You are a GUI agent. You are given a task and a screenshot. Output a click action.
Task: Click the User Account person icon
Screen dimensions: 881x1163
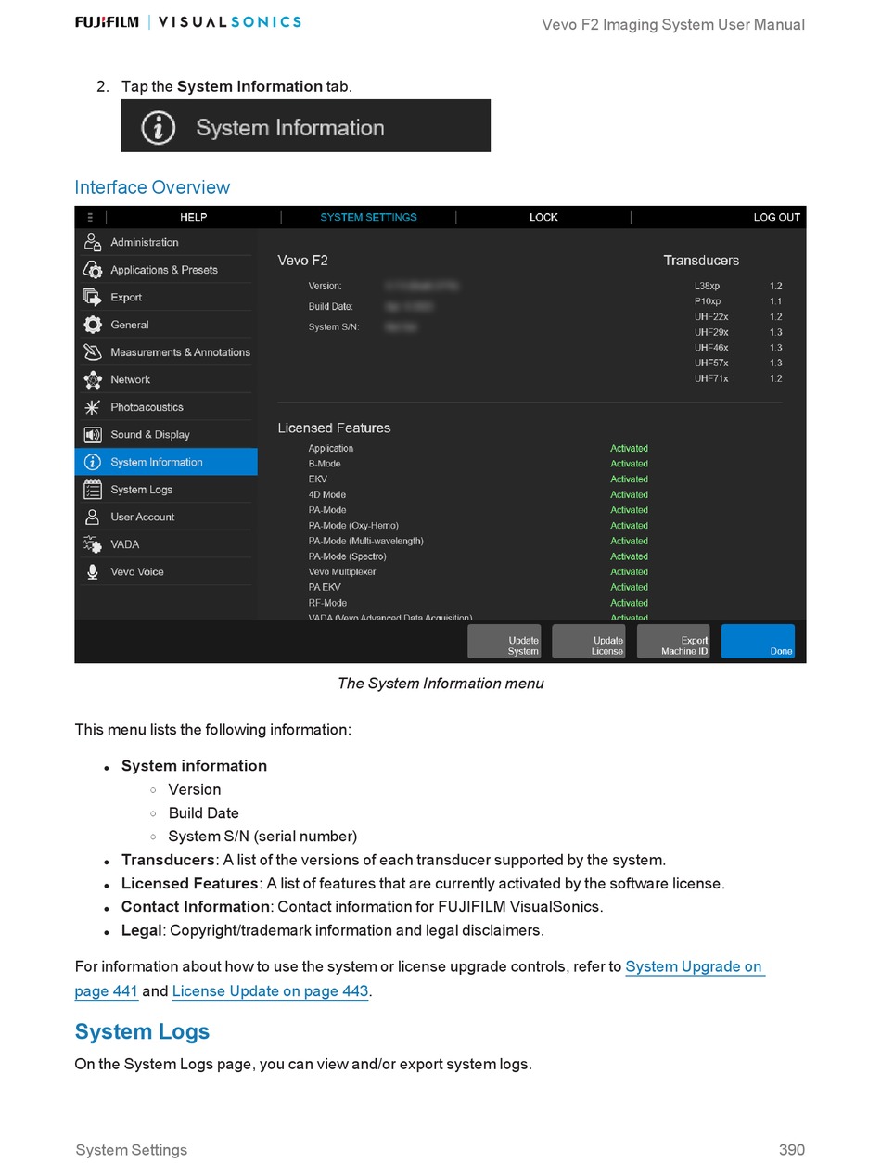[x=92, y=517]
